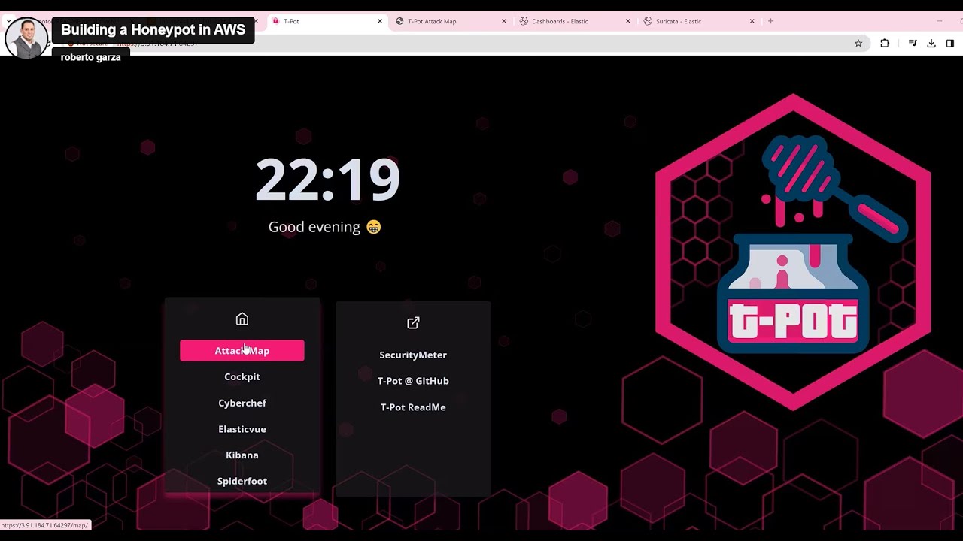963x541 pixels.
Task: Close the T-Pot tab
Action: coord(380,21)
